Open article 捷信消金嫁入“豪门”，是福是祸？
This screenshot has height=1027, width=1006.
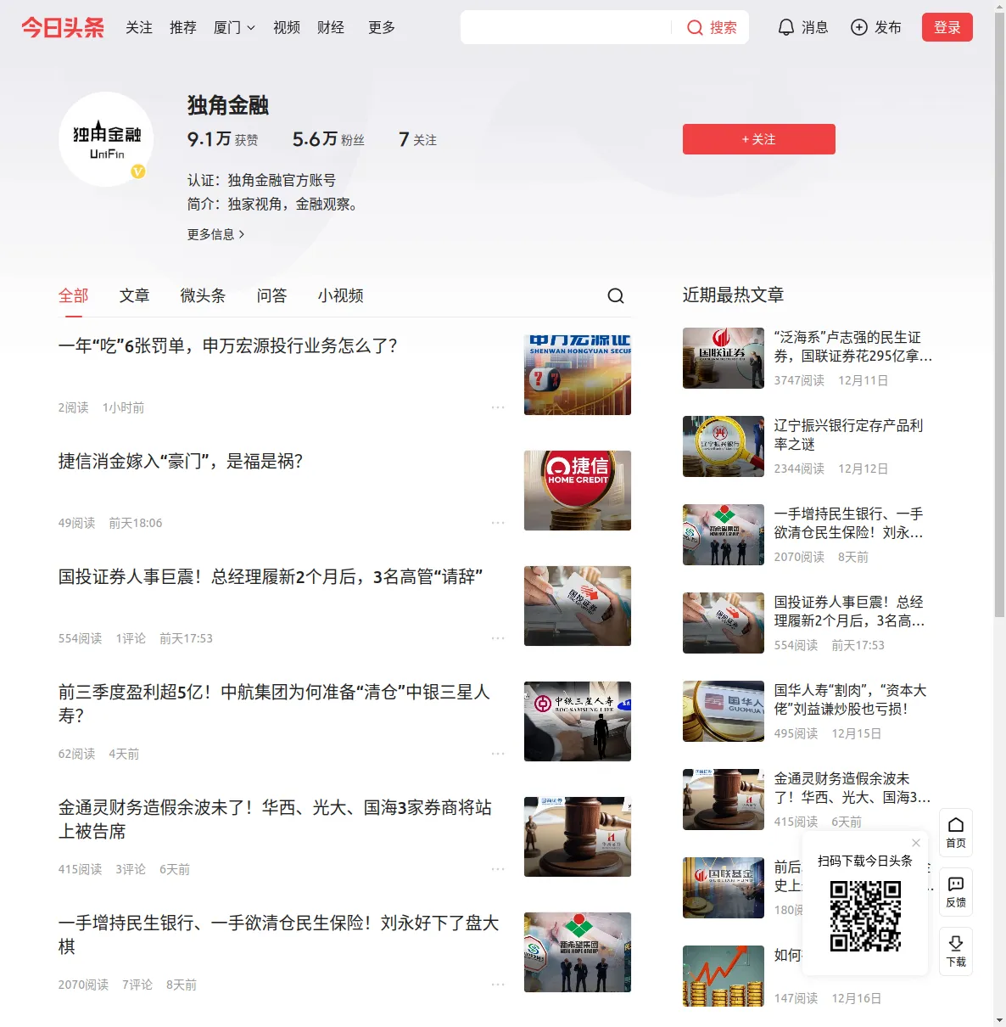pyautogui.click(x=181, y=462)
